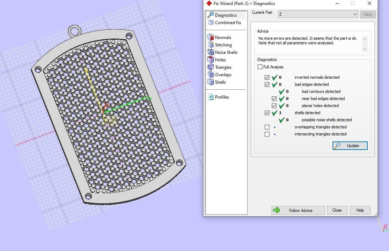Click the Advice text scroll down arrow
This screenshot has width=389, height=251.
(x=365, y=49)
